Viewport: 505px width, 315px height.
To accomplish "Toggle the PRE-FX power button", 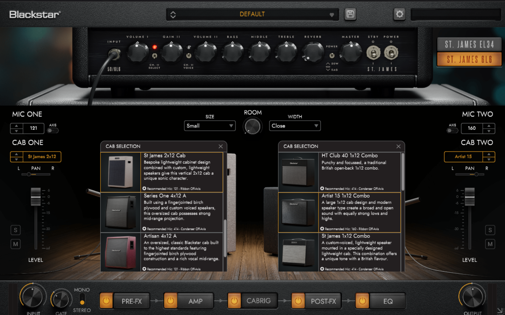I will [106, 301].
